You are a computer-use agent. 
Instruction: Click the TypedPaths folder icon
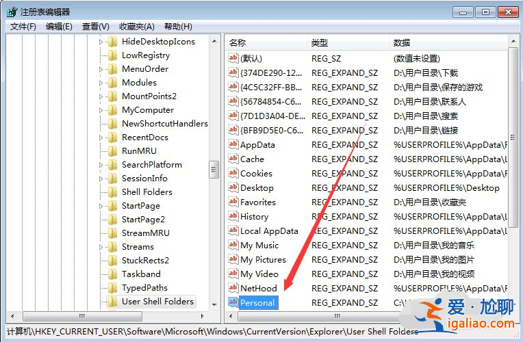point(113,288)
